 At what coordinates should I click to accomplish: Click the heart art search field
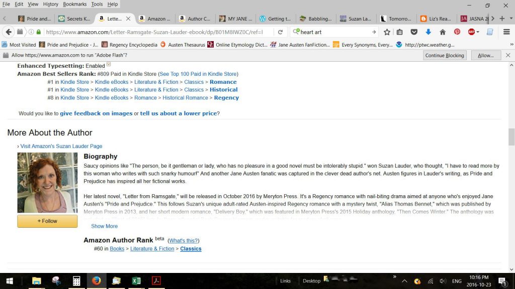(334, 32)
